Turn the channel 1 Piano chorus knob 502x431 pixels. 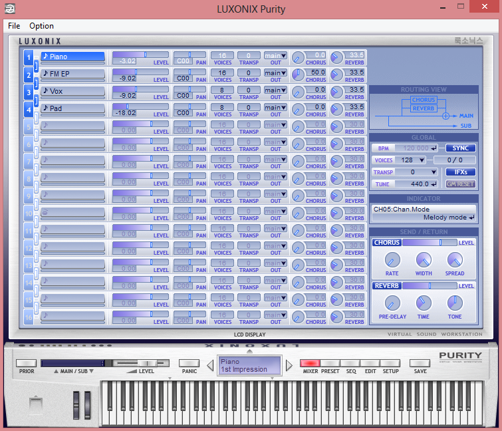298,58
